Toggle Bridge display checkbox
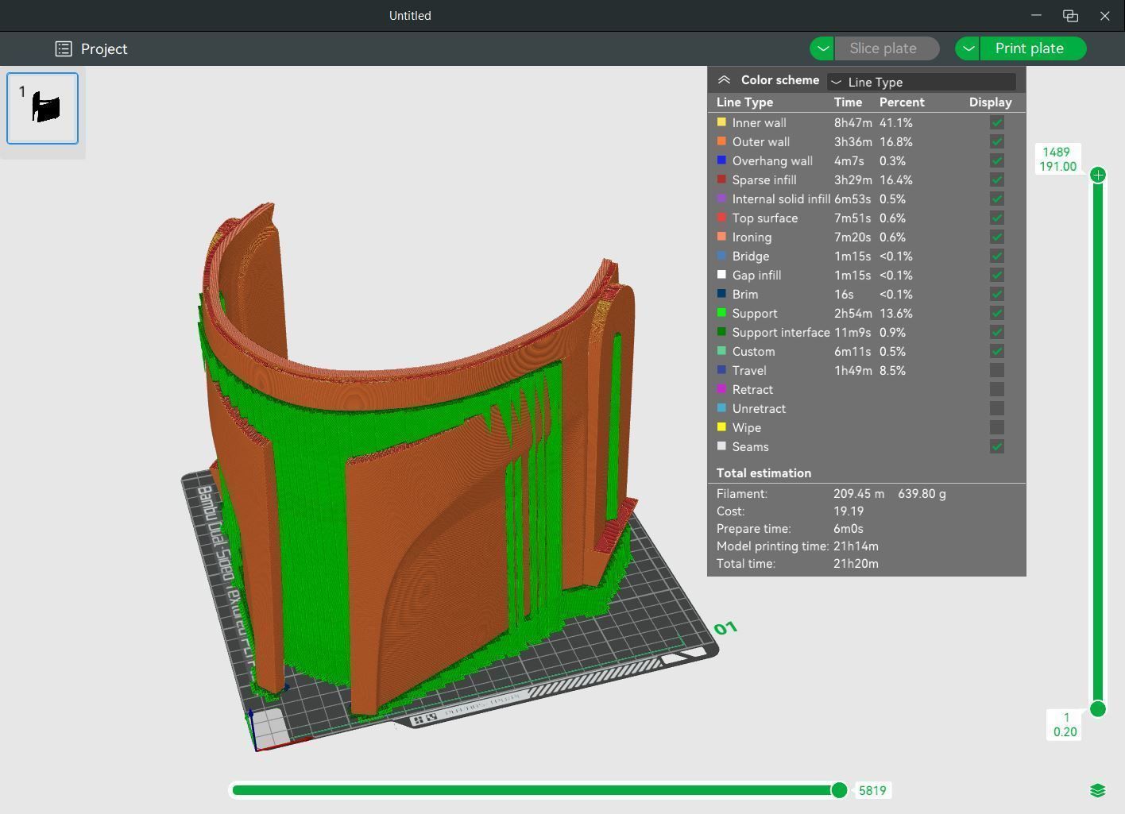 [997, 256]
